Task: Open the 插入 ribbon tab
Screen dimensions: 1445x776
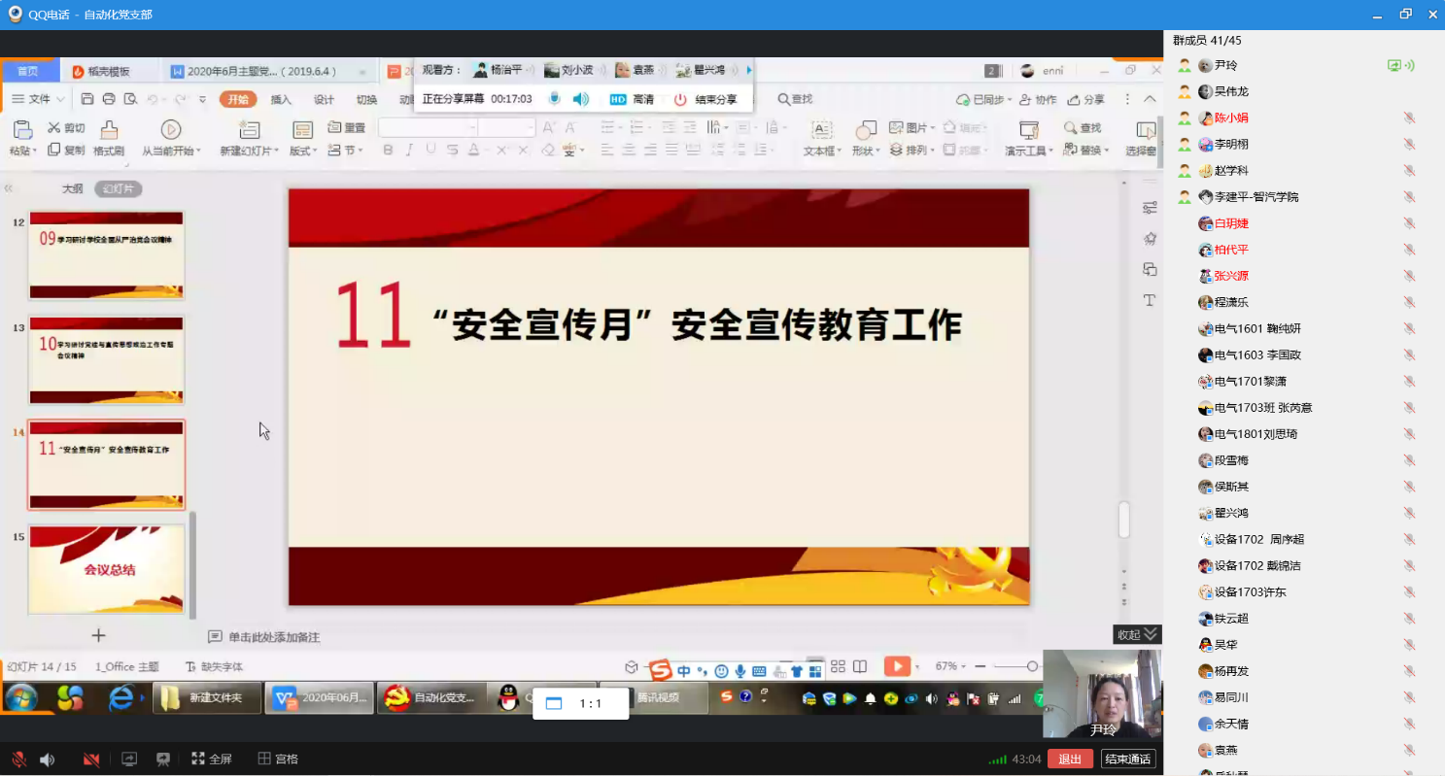Action: point(281,99)
